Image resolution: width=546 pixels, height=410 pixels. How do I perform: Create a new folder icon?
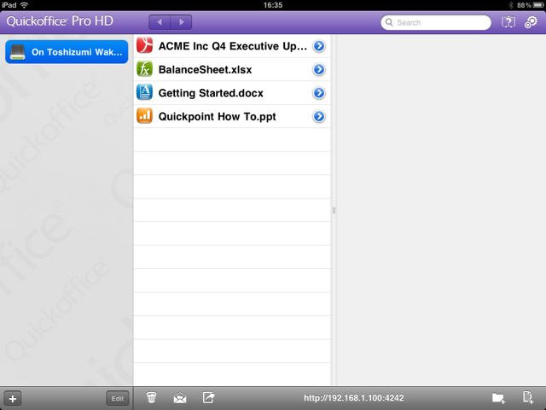(498, 398)
